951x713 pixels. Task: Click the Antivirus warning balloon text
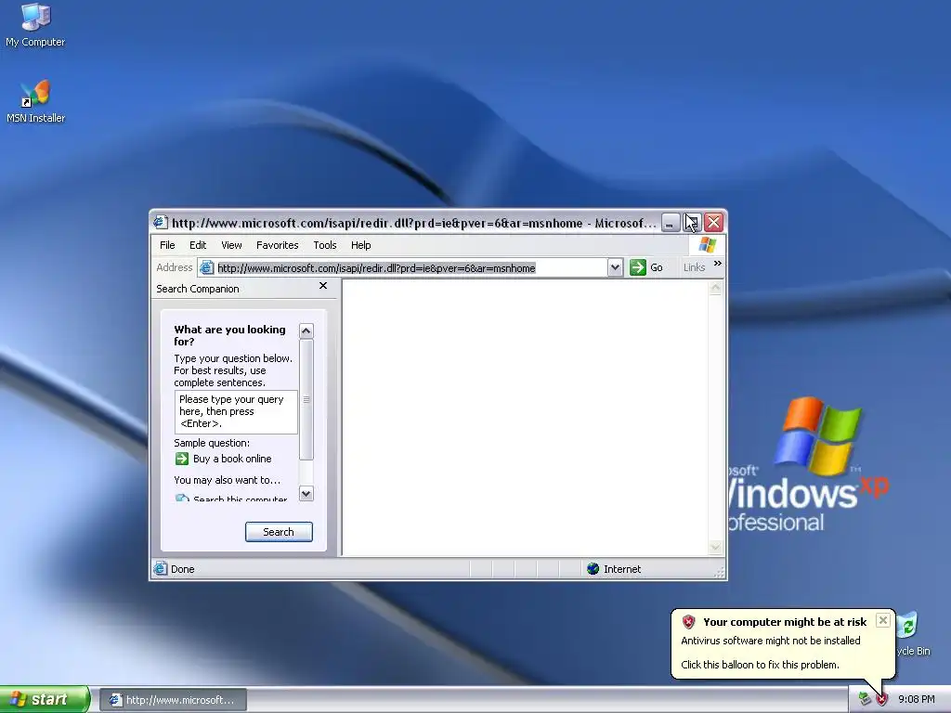770,641
